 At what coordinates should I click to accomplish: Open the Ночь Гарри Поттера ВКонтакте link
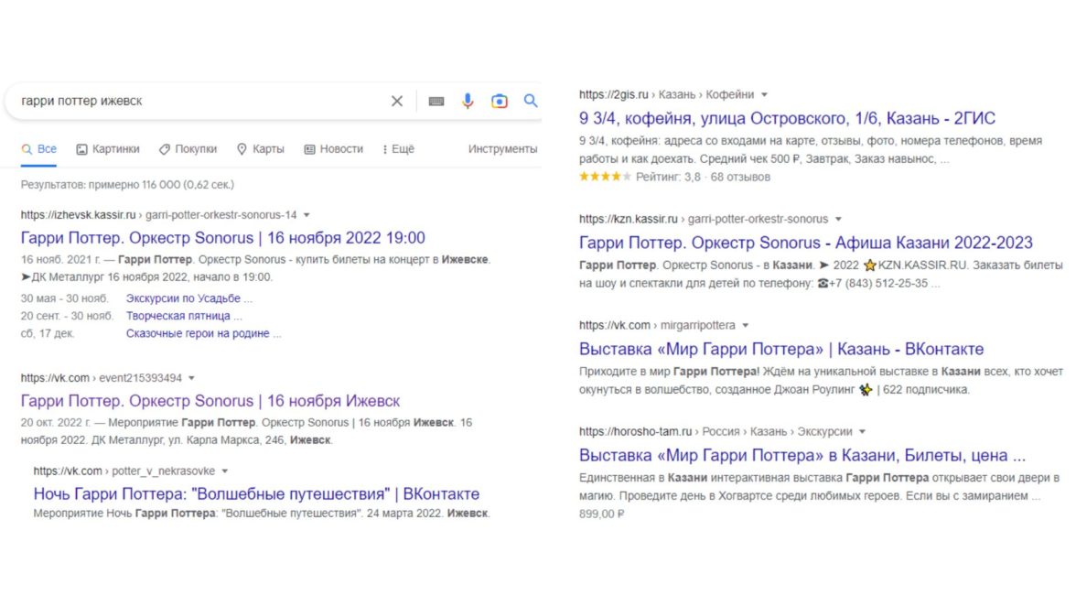coord(256,494)
